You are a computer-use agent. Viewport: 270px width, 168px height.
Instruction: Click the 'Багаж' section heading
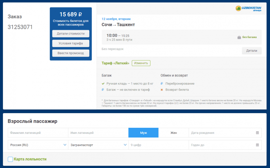pos(107,75)
